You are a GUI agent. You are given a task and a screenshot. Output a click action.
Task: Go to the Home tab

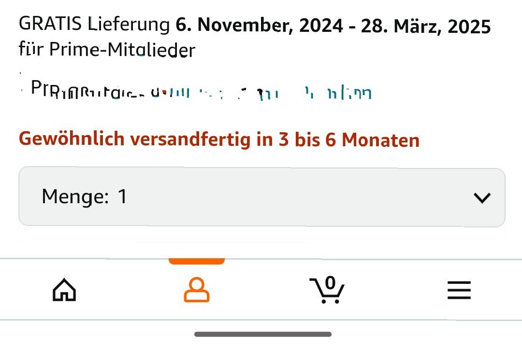[x=64, y=291]
